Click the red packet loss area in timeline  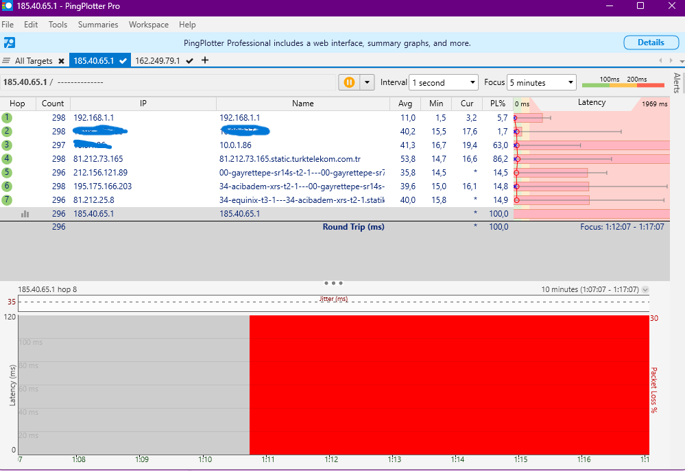coord(449,385)
